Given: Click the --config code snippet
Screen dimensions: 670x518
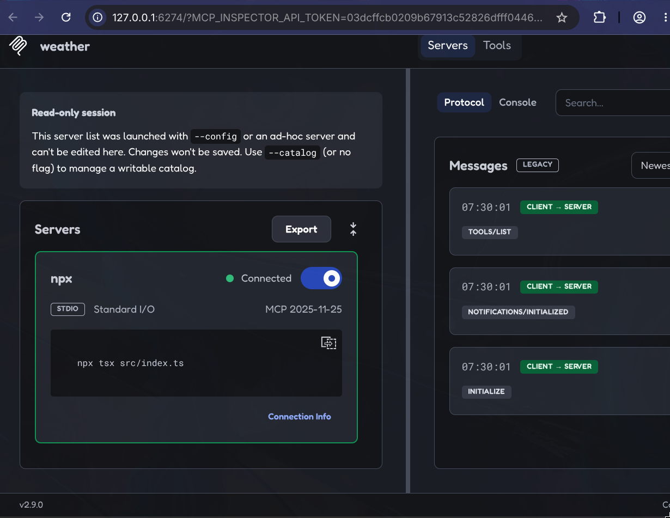Looking at the screenshot, I should 216,137.
